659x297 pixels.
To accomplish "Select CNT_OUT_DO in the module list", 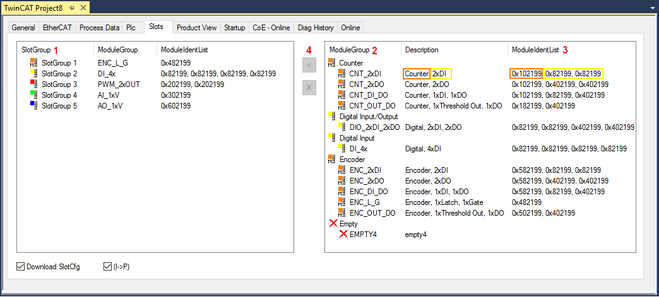I will (x=372, y=106).
